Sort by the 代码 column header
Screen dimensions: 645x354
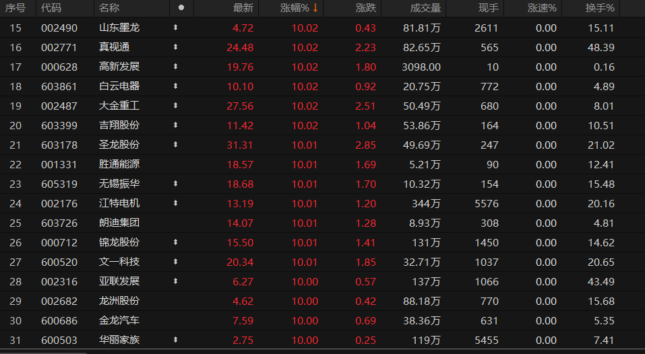pos(51,8)
